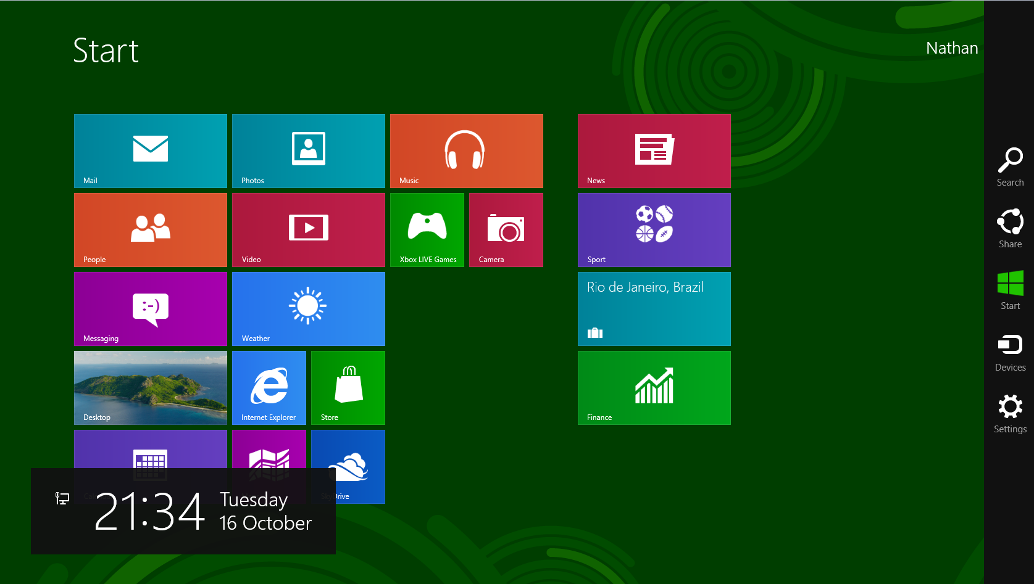Open the Mail tile
The width and height of the screenshot is (1034, 584).
pos(151,151)
